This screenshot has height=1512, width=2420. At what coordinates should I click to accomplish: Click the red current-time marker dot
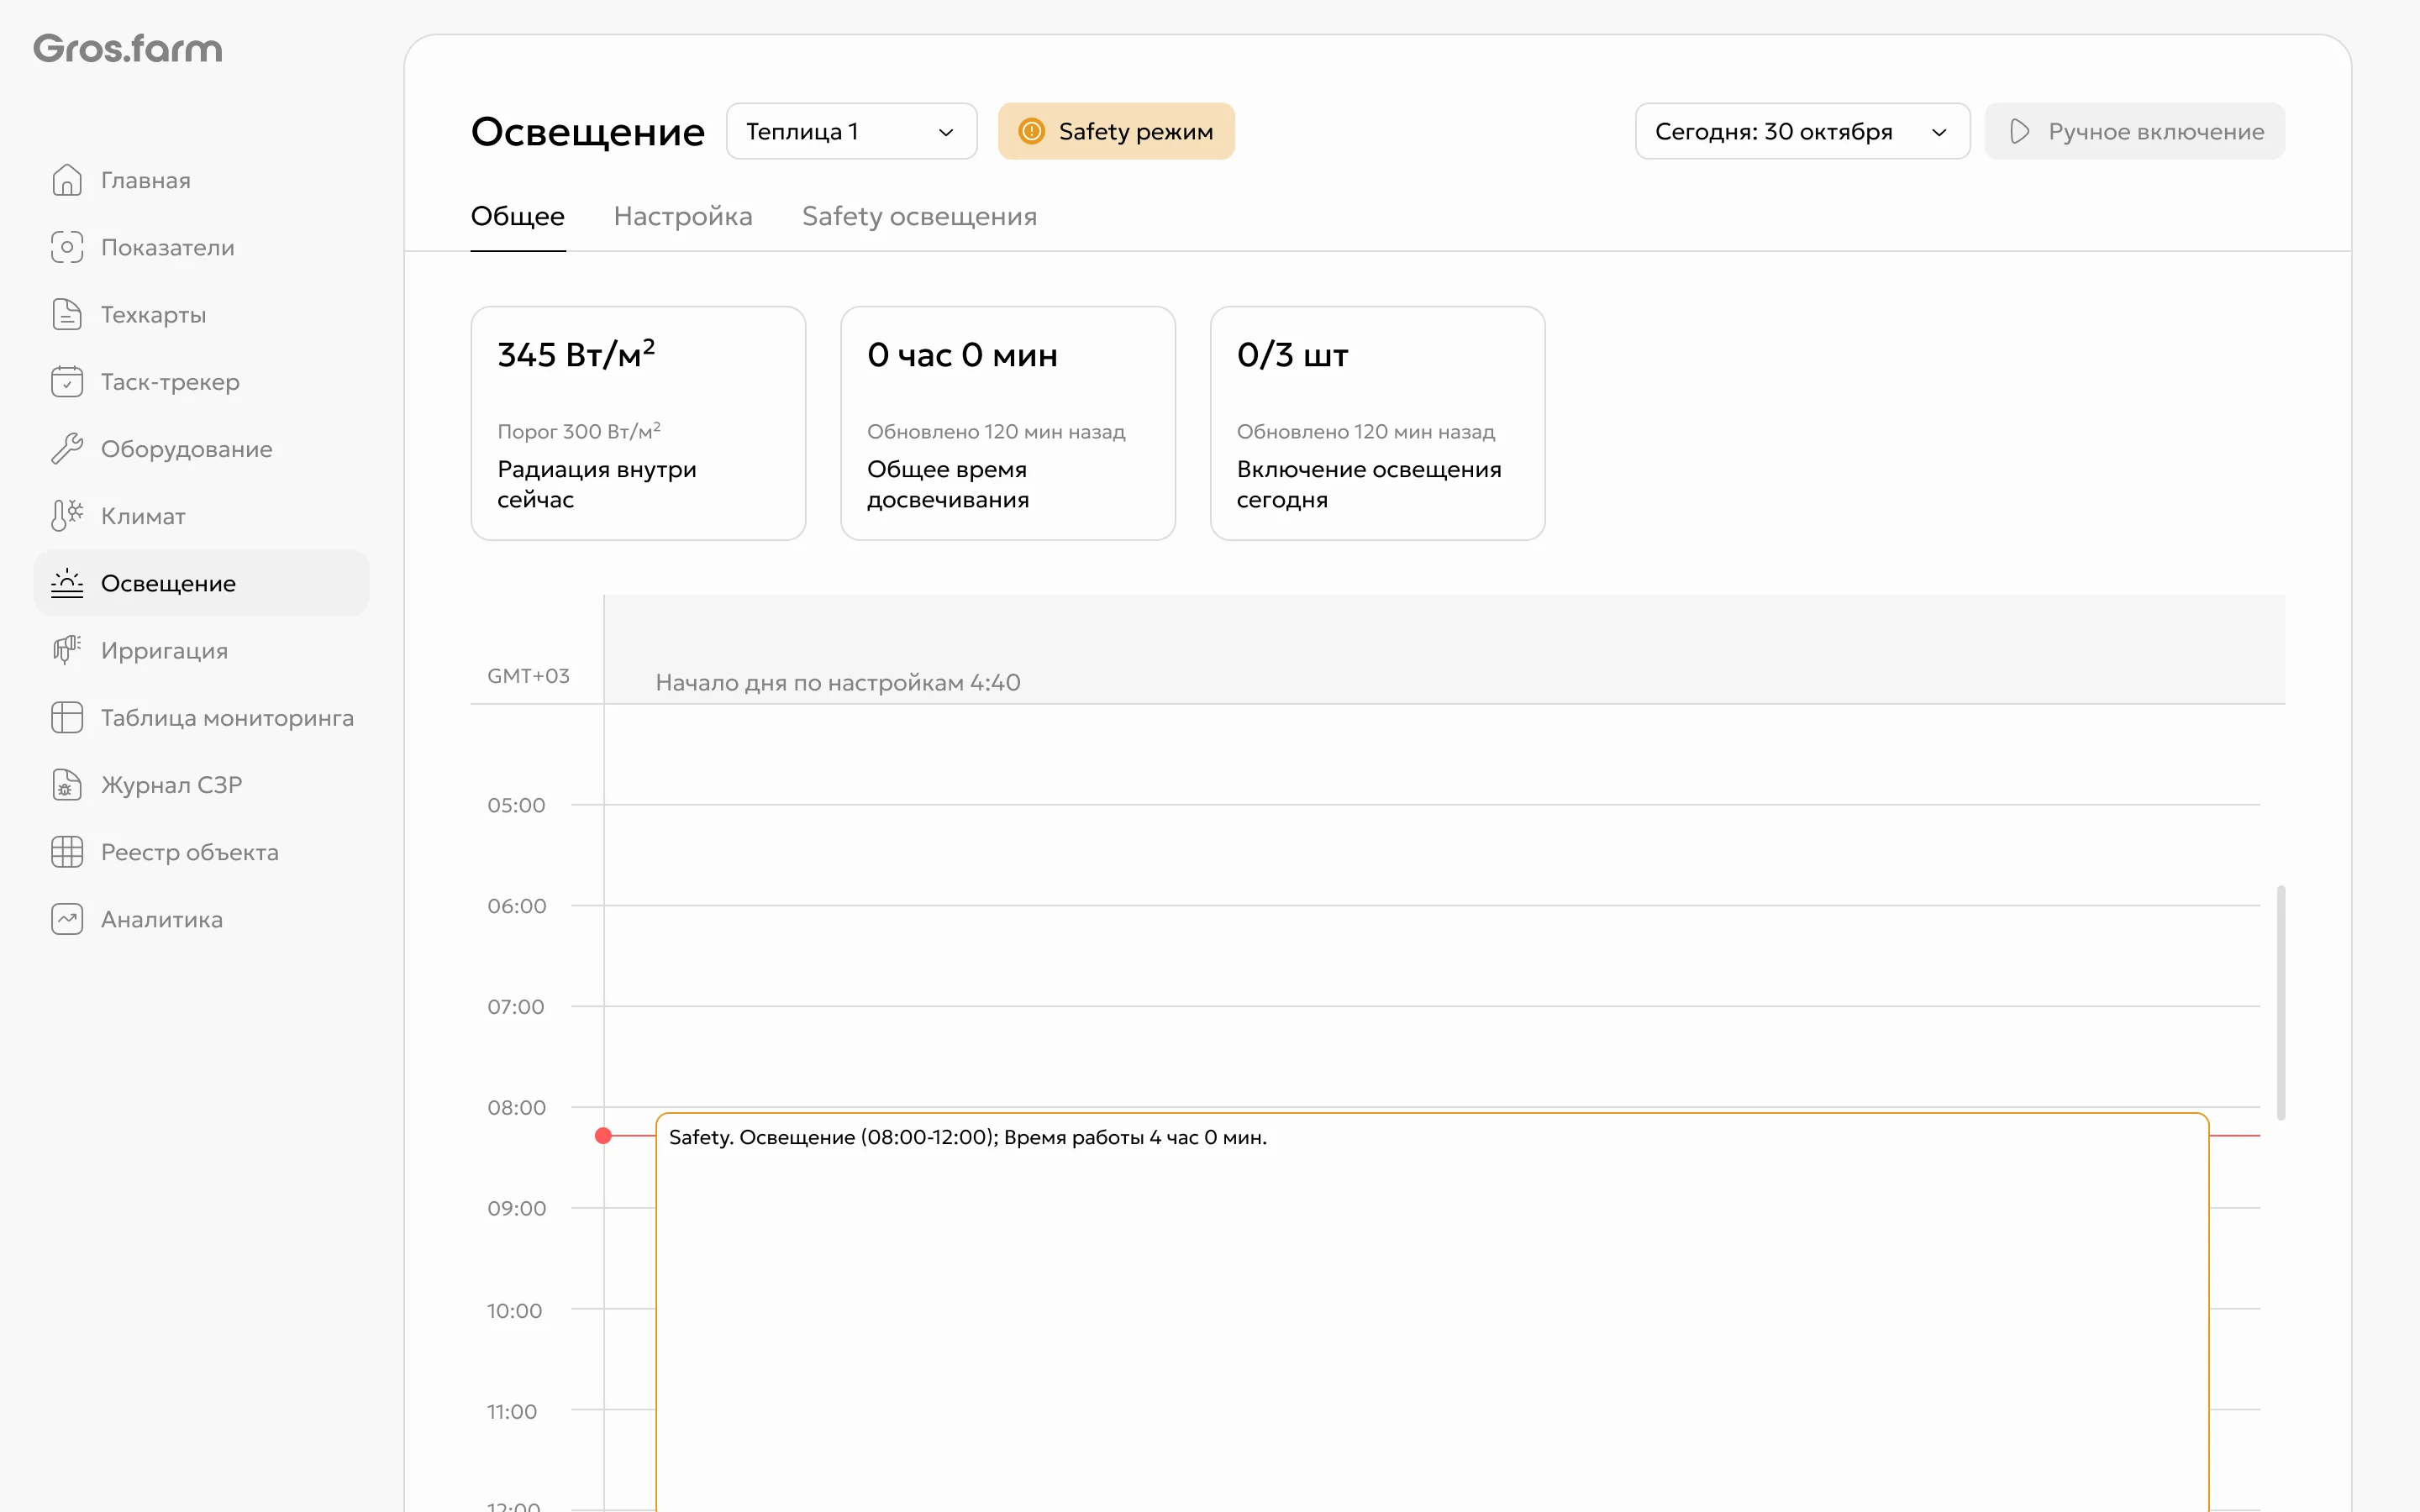(x=603, y=1136)
